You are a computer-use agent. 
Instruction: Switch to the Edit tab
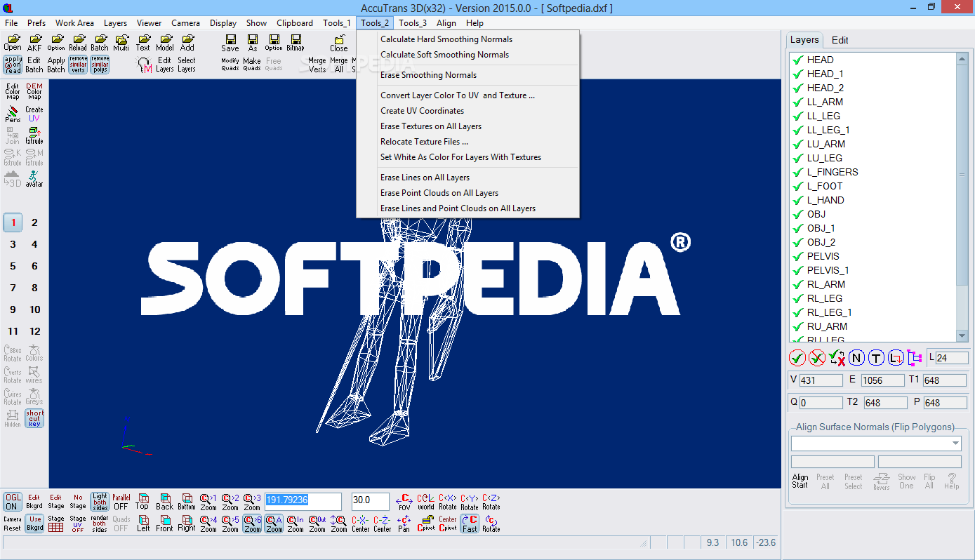[840, 40]
